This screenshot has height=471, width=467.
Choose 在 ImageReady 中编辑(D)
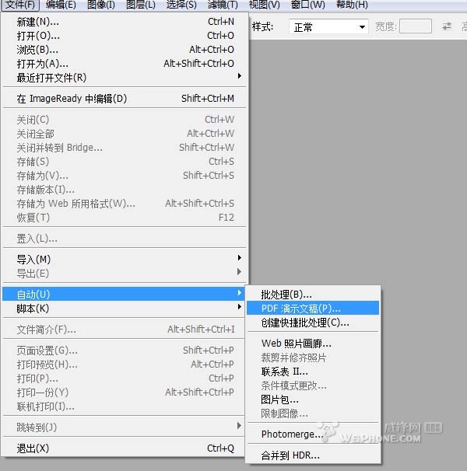pyautogui.click(x=125, y=99)
